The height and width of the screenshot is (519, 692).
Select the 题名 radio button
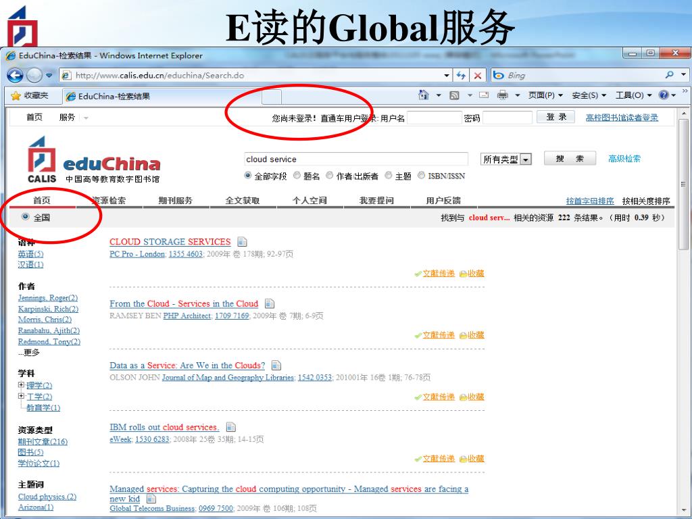click(297, 176)
